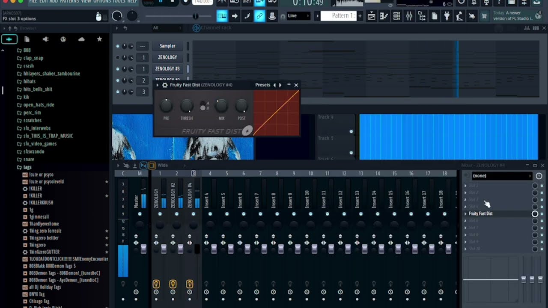Viewport: 548px width, 308px height.
Task: Select the browser globe tab icon
Action: 63,39
